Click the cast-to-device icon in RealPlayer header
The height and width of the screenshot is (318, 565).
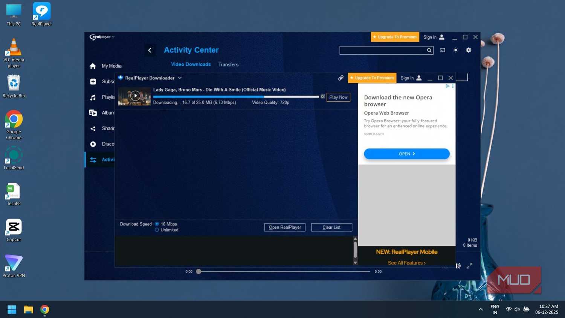point(443,50)
